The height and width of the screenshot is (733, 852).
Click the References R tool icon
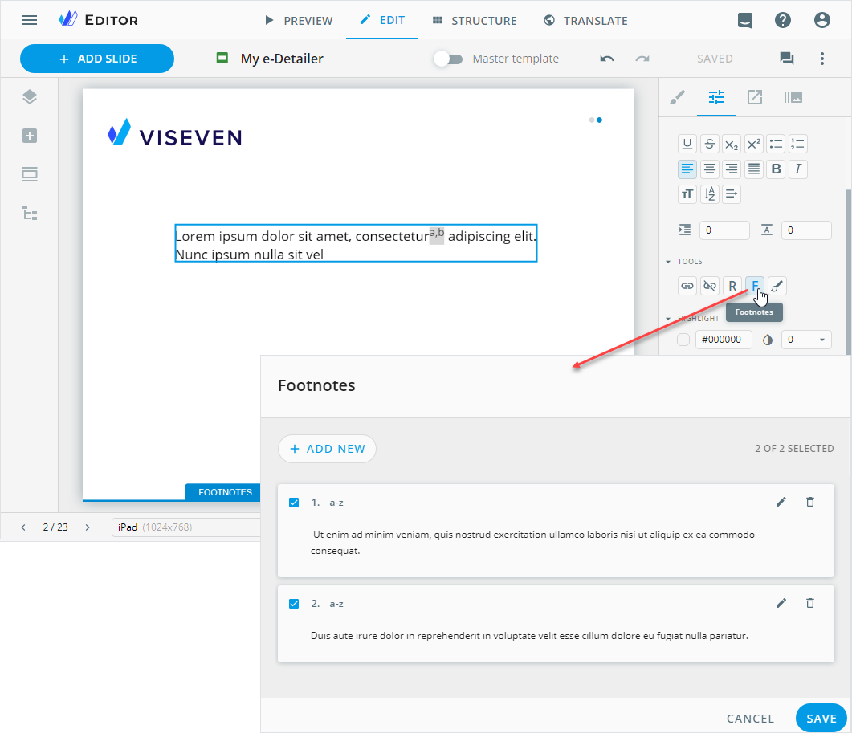[x=732, y=285]
